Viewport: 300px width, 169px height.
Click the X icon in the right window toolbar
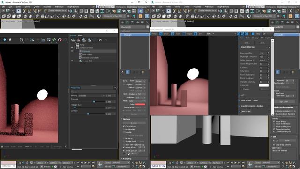click(x=291, y=11)
